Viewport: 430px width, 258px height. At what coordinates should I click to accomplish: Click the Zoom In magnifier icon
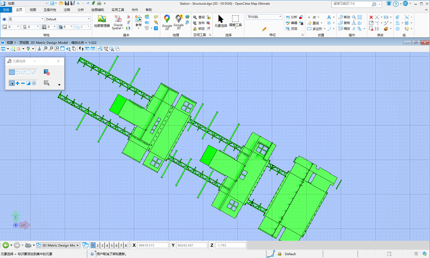tap(45, 49)
